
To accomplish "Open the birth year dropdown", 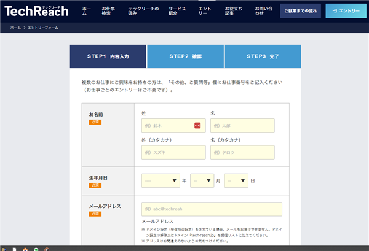I will click(160, 180).
